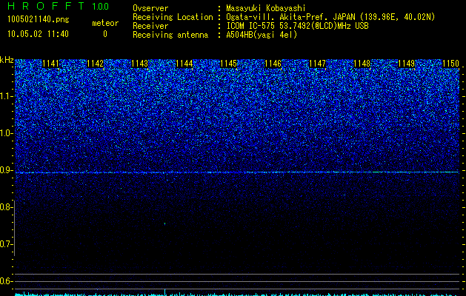Click observer name Masayuki Kobayashi
Screen dimensions: 466x296
click(x=266, y=8)
